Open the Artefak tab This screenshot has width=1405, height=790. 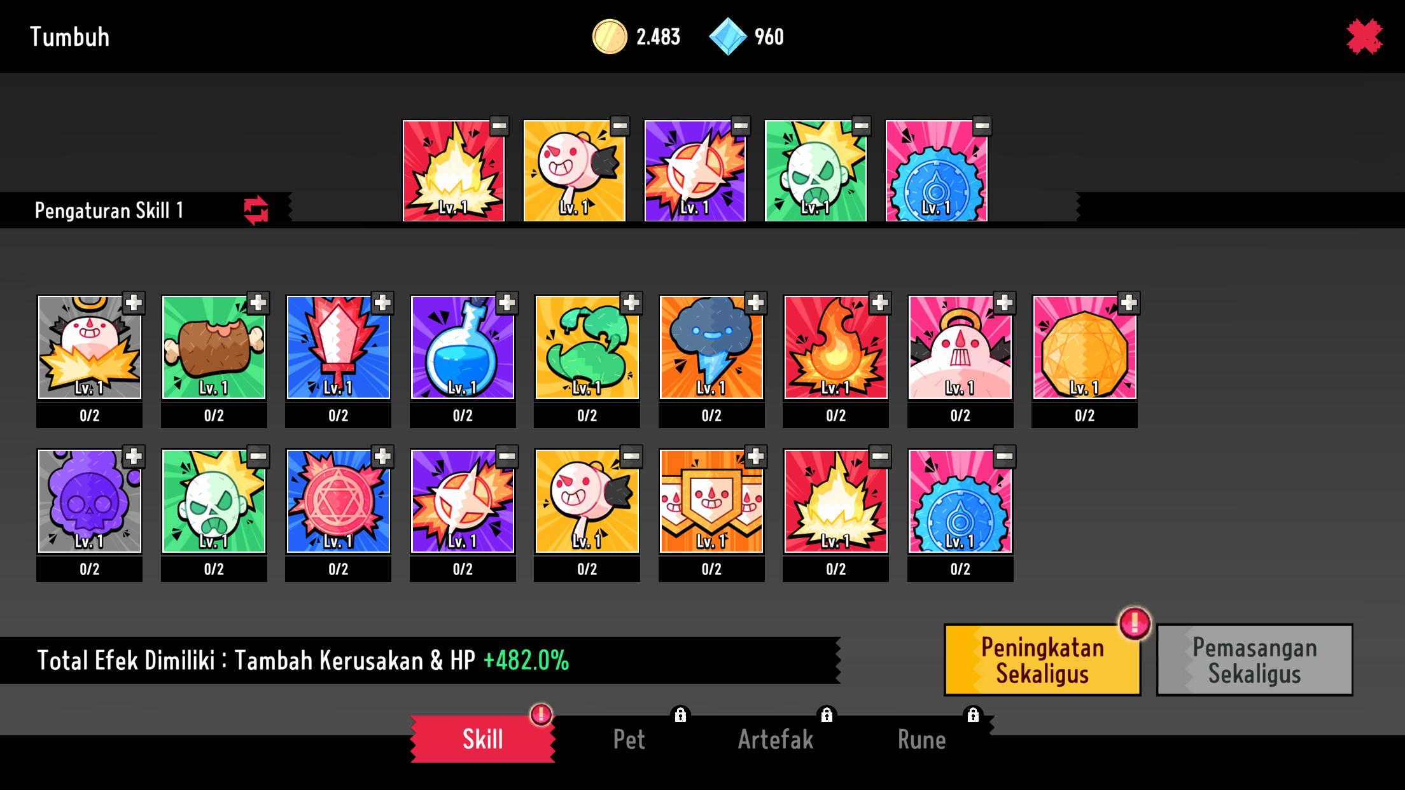click(x=776, y=739)
